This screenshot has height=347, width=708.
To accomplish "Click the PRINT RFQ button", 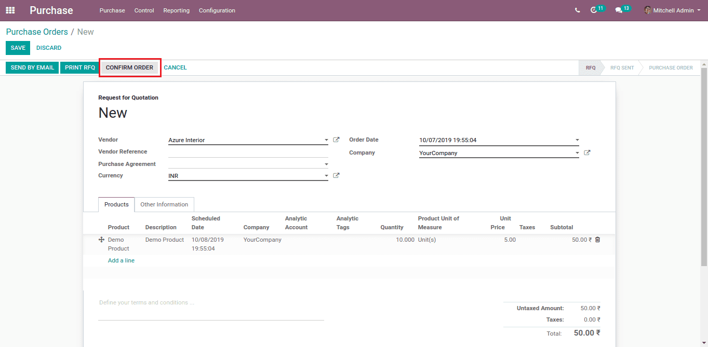I will click(x=80, y=67).
